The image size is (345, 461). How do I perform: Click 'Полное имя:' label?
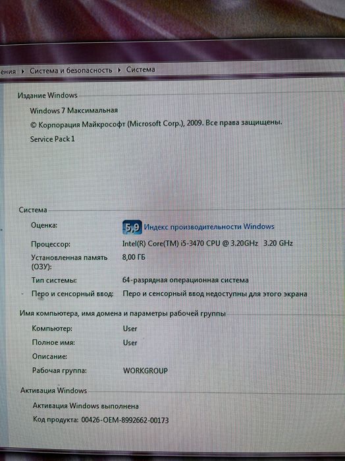53,343
